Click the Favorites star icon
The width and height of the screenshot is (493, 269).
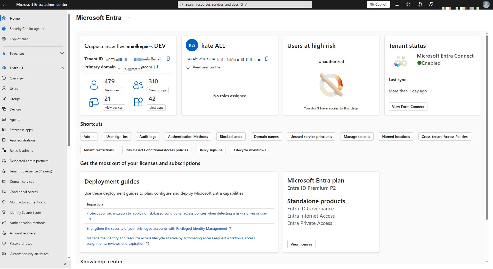click(x=4, y=53)
